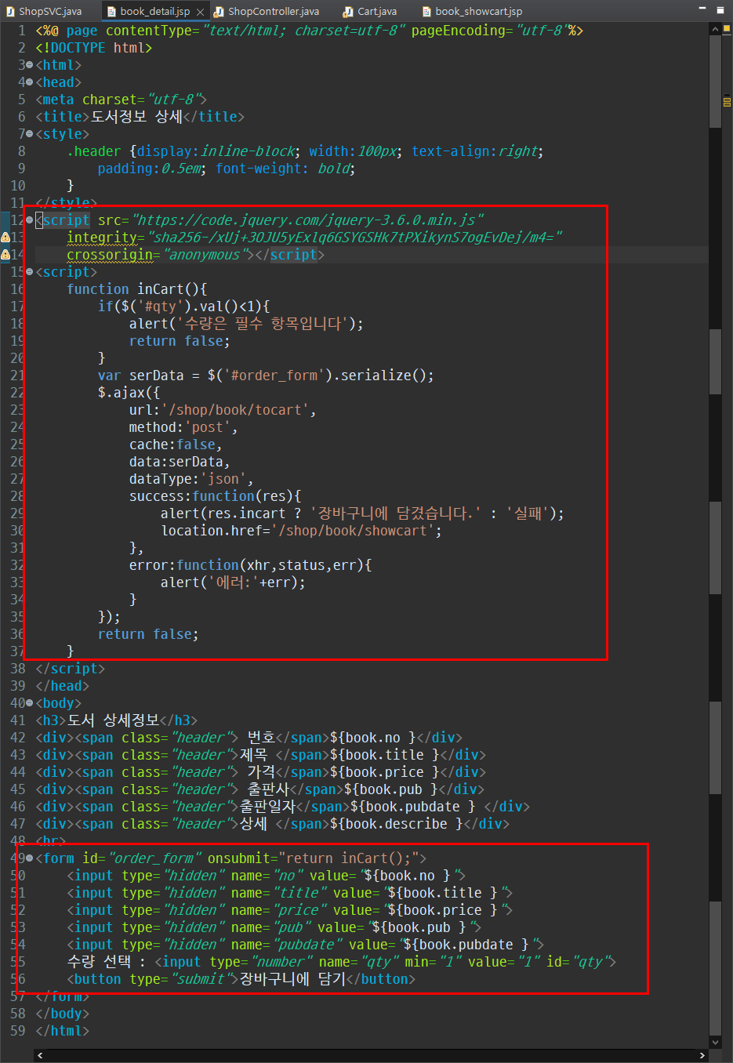This screenshot has height=1063, width=733.
Task: Minimize the editor area using the dash icon
Action: 702,9
